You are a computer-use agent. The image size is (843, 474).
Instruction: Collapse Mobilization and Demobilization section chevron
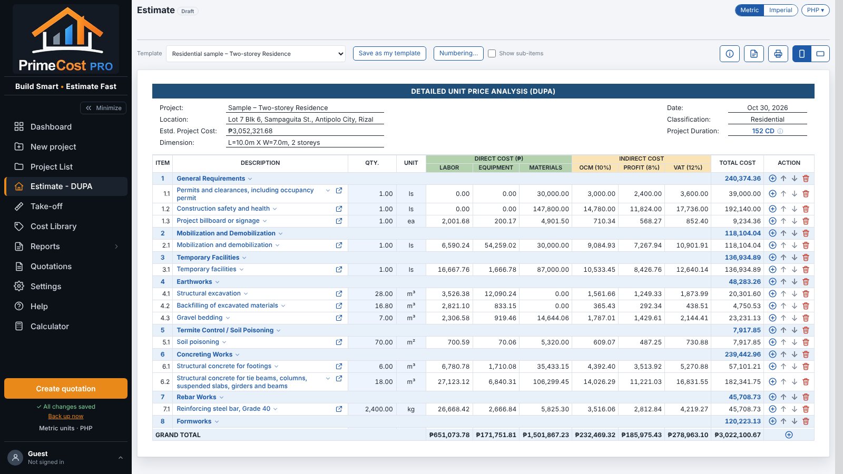coord(280,234)
